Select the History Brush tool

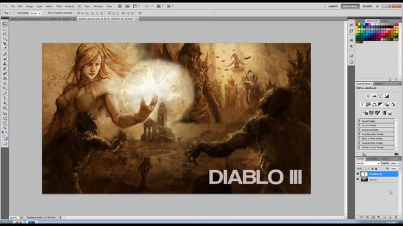point(5,69)
